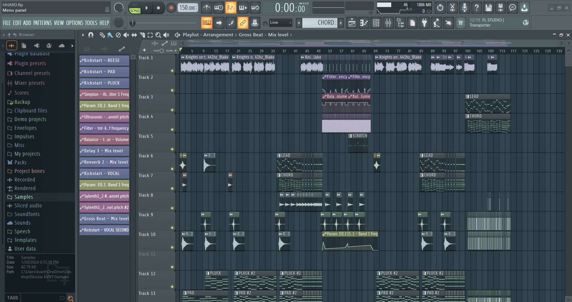Toggle wait for input before playing
572x302 pixels.
tap(219, 8)
